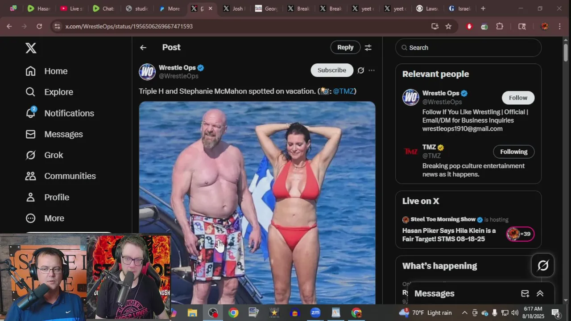Open the floating Grok button

543,266
